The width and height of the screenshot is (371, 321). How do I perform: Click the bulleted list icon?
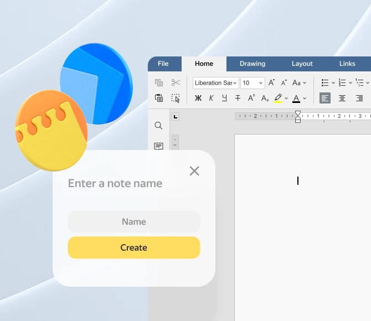point(325,83)
